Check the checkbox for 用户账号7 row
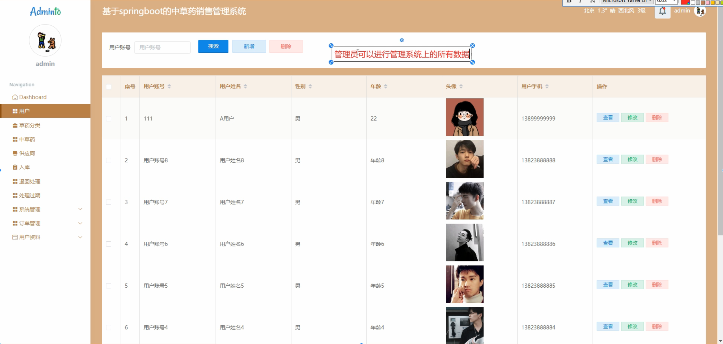723x344 pixels. click(x=108, y=202)
